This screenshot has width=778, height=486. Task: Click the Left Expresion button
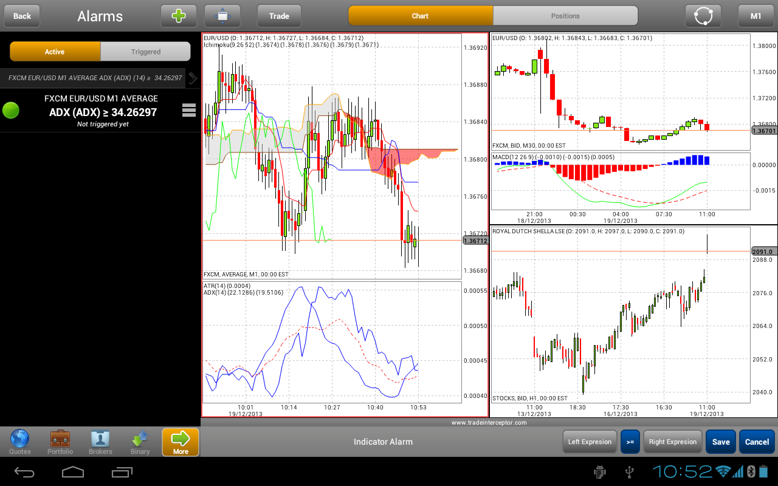click(x=590, y=442)
